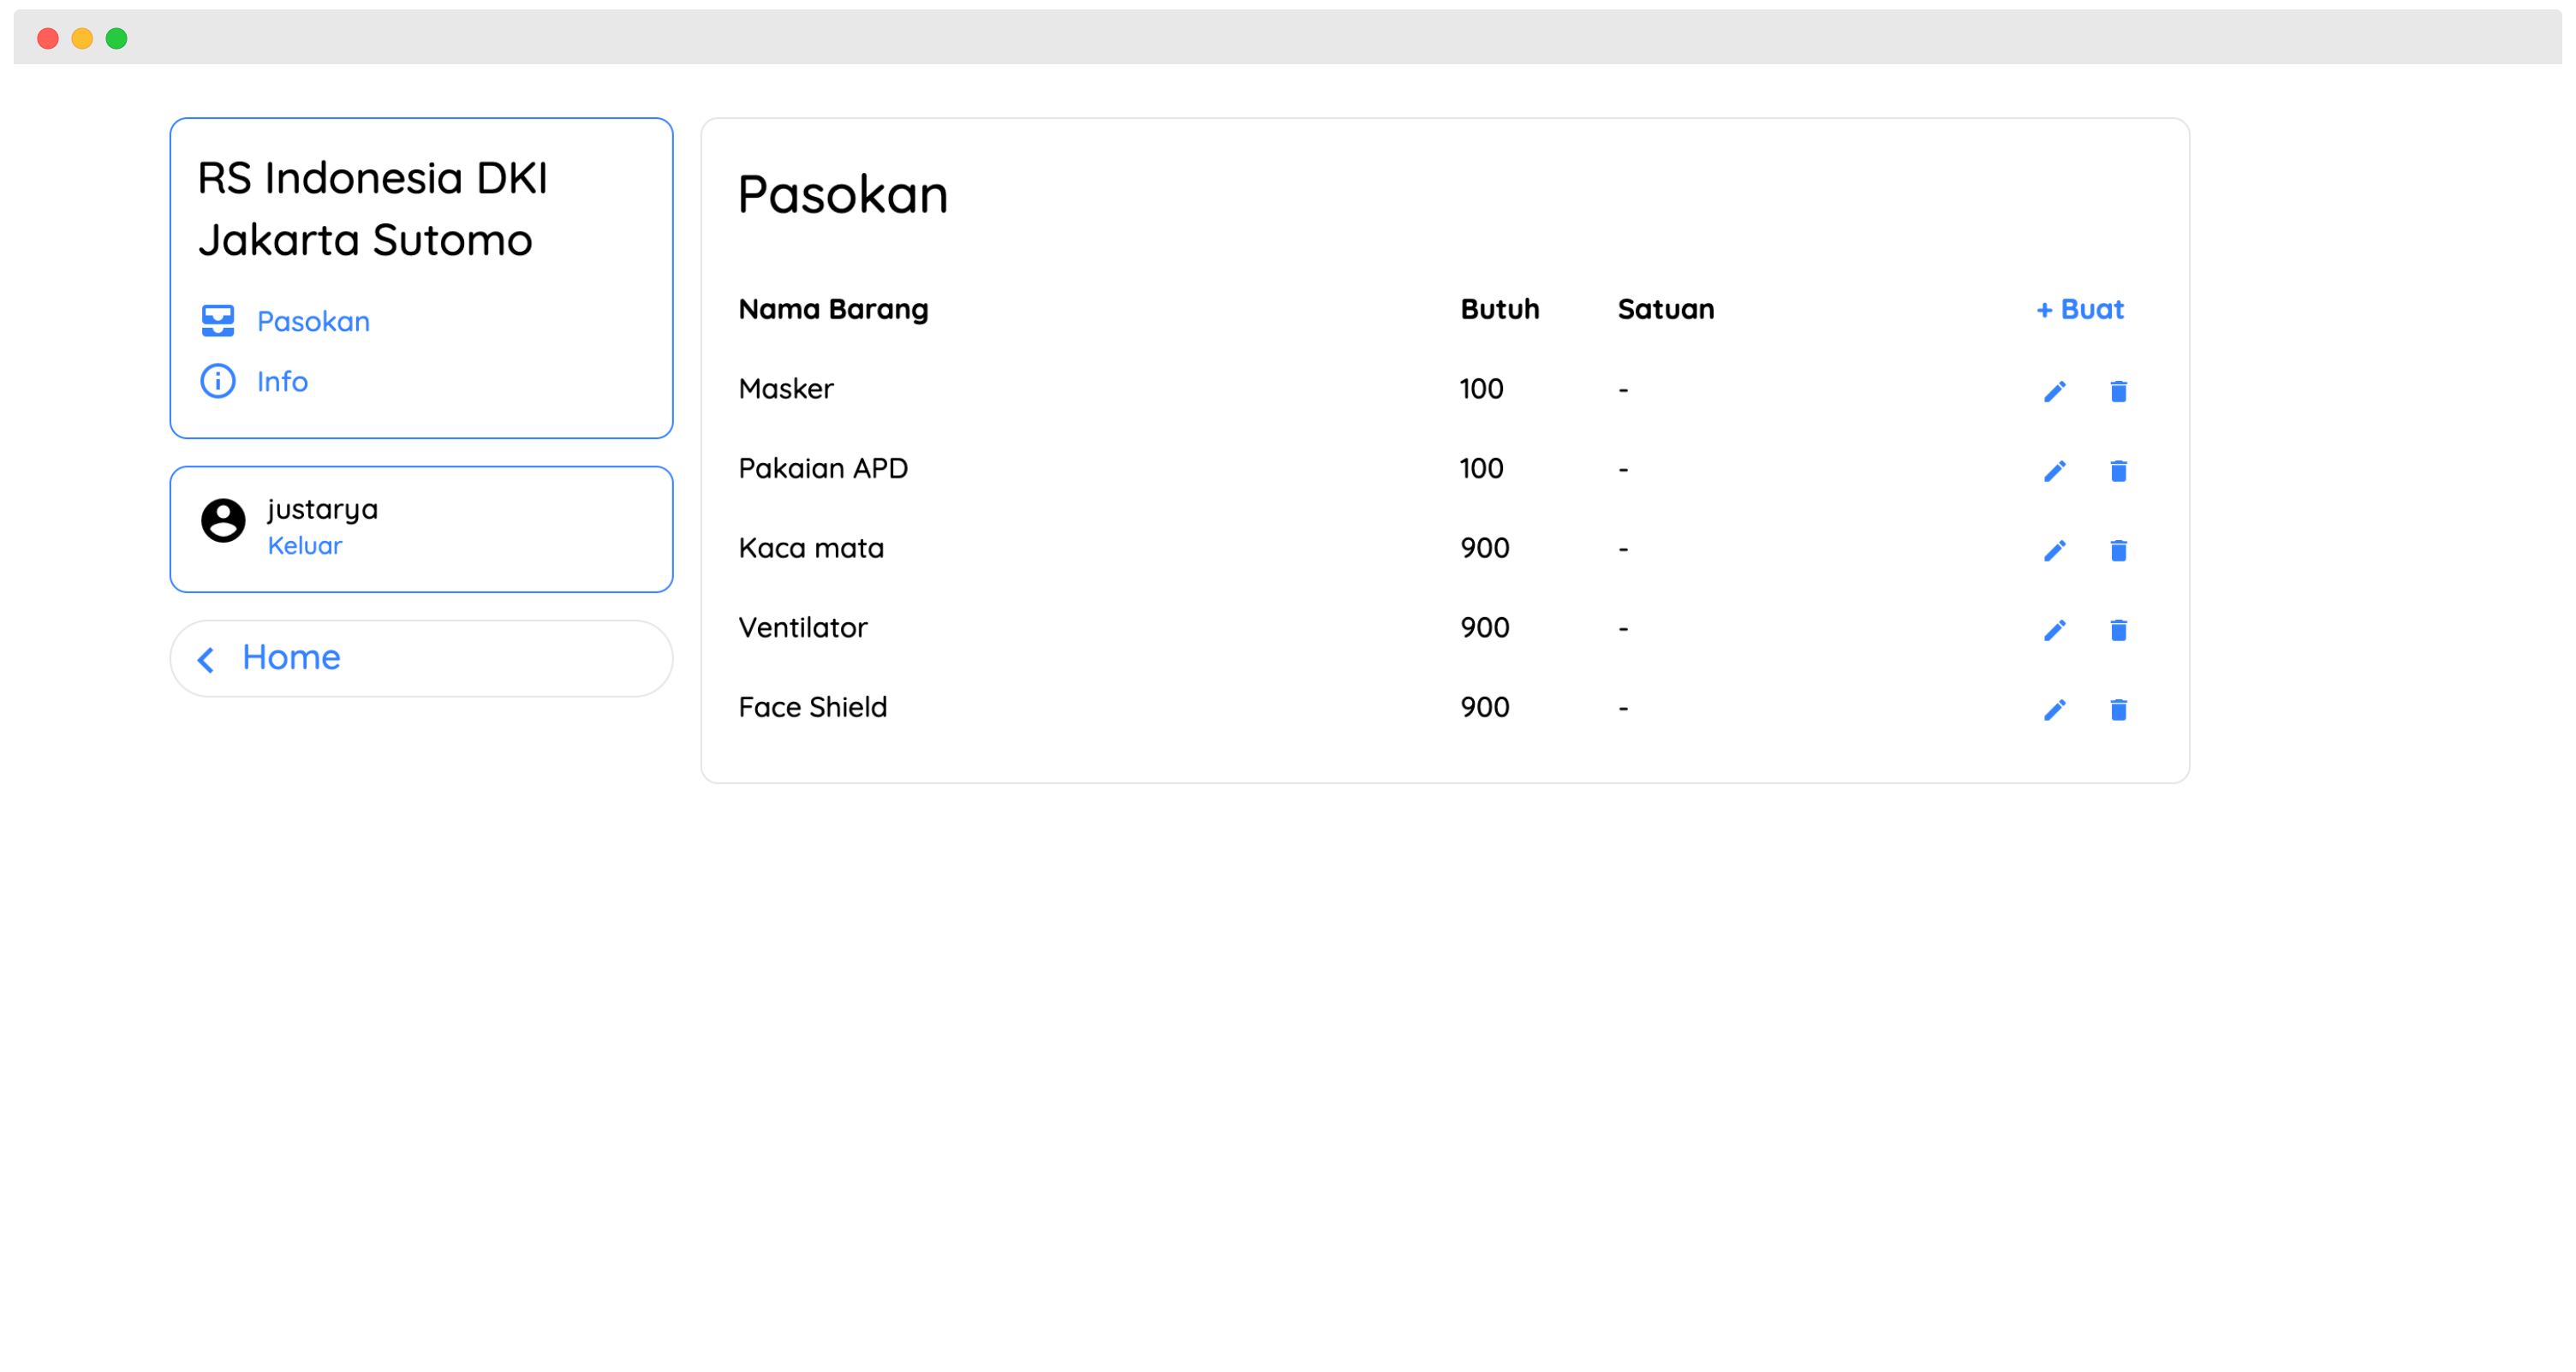This screenshot has height=1372, width=2576.
Task: Select the Ventilator item name
Action: (803, 628)
